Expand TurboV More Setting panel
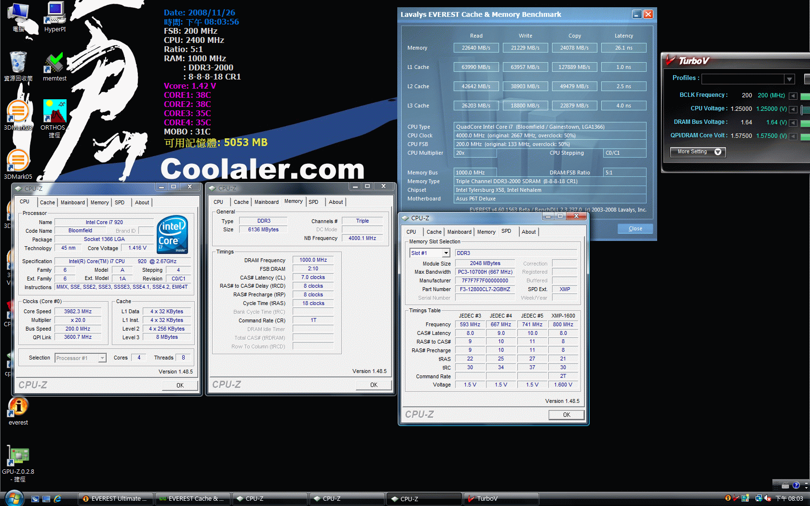Viewport: 810px width, 506px height. [698, 152]
